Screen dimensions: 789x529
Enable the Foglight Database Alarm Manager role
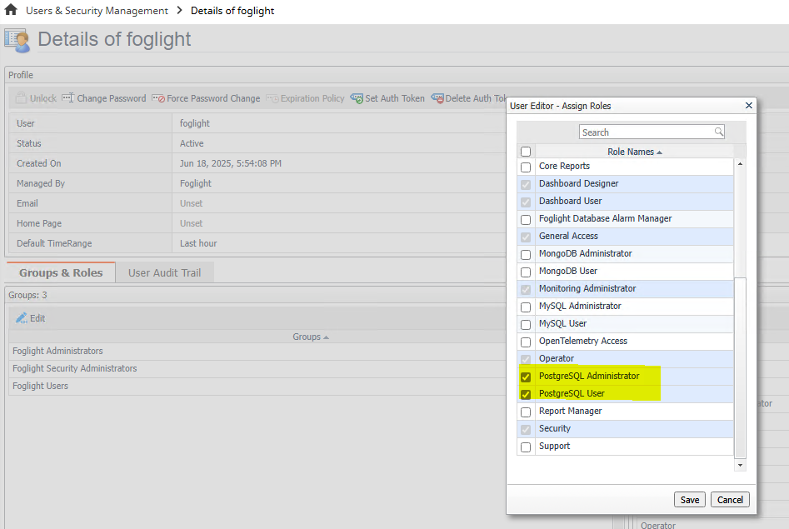[526, 218]
